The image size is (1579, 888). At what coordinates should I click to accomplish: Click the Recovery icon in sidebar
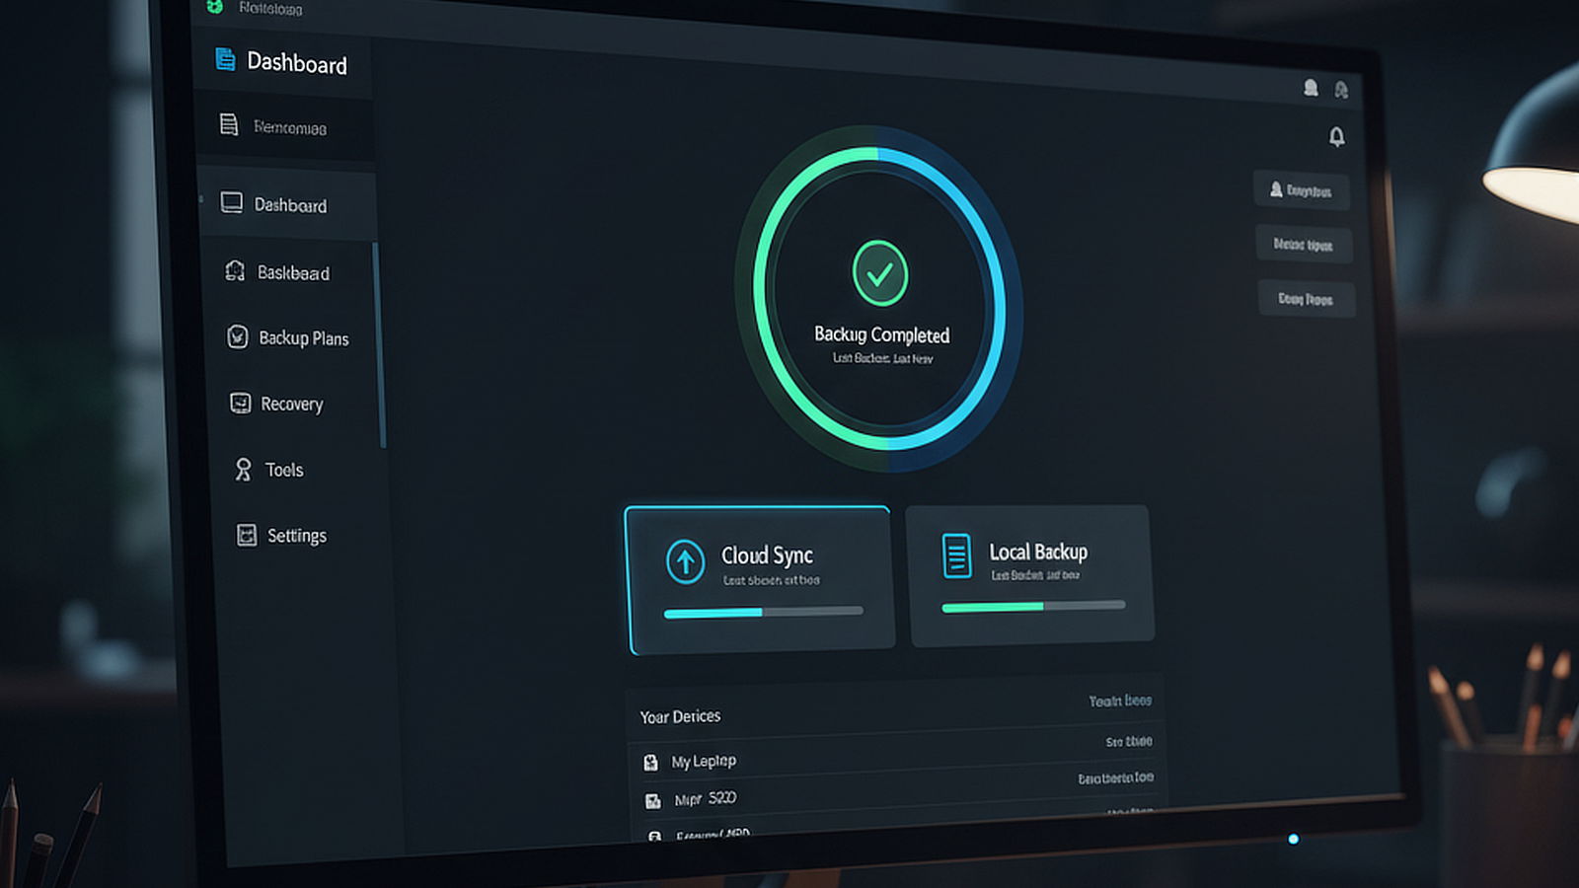pos(240,403)
